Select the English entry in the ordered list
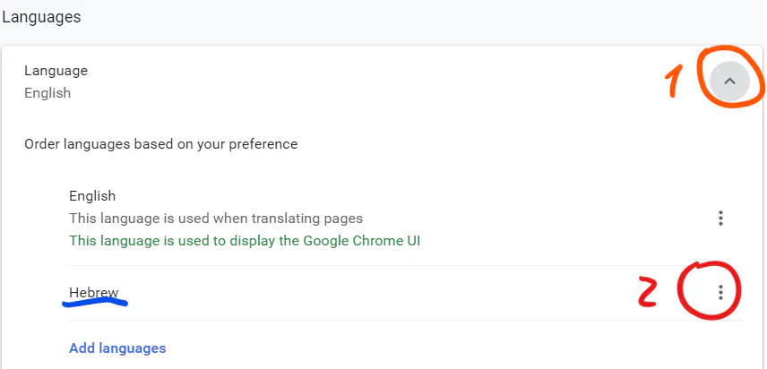The width and height of the screenshot is (767, 369). 92,195
